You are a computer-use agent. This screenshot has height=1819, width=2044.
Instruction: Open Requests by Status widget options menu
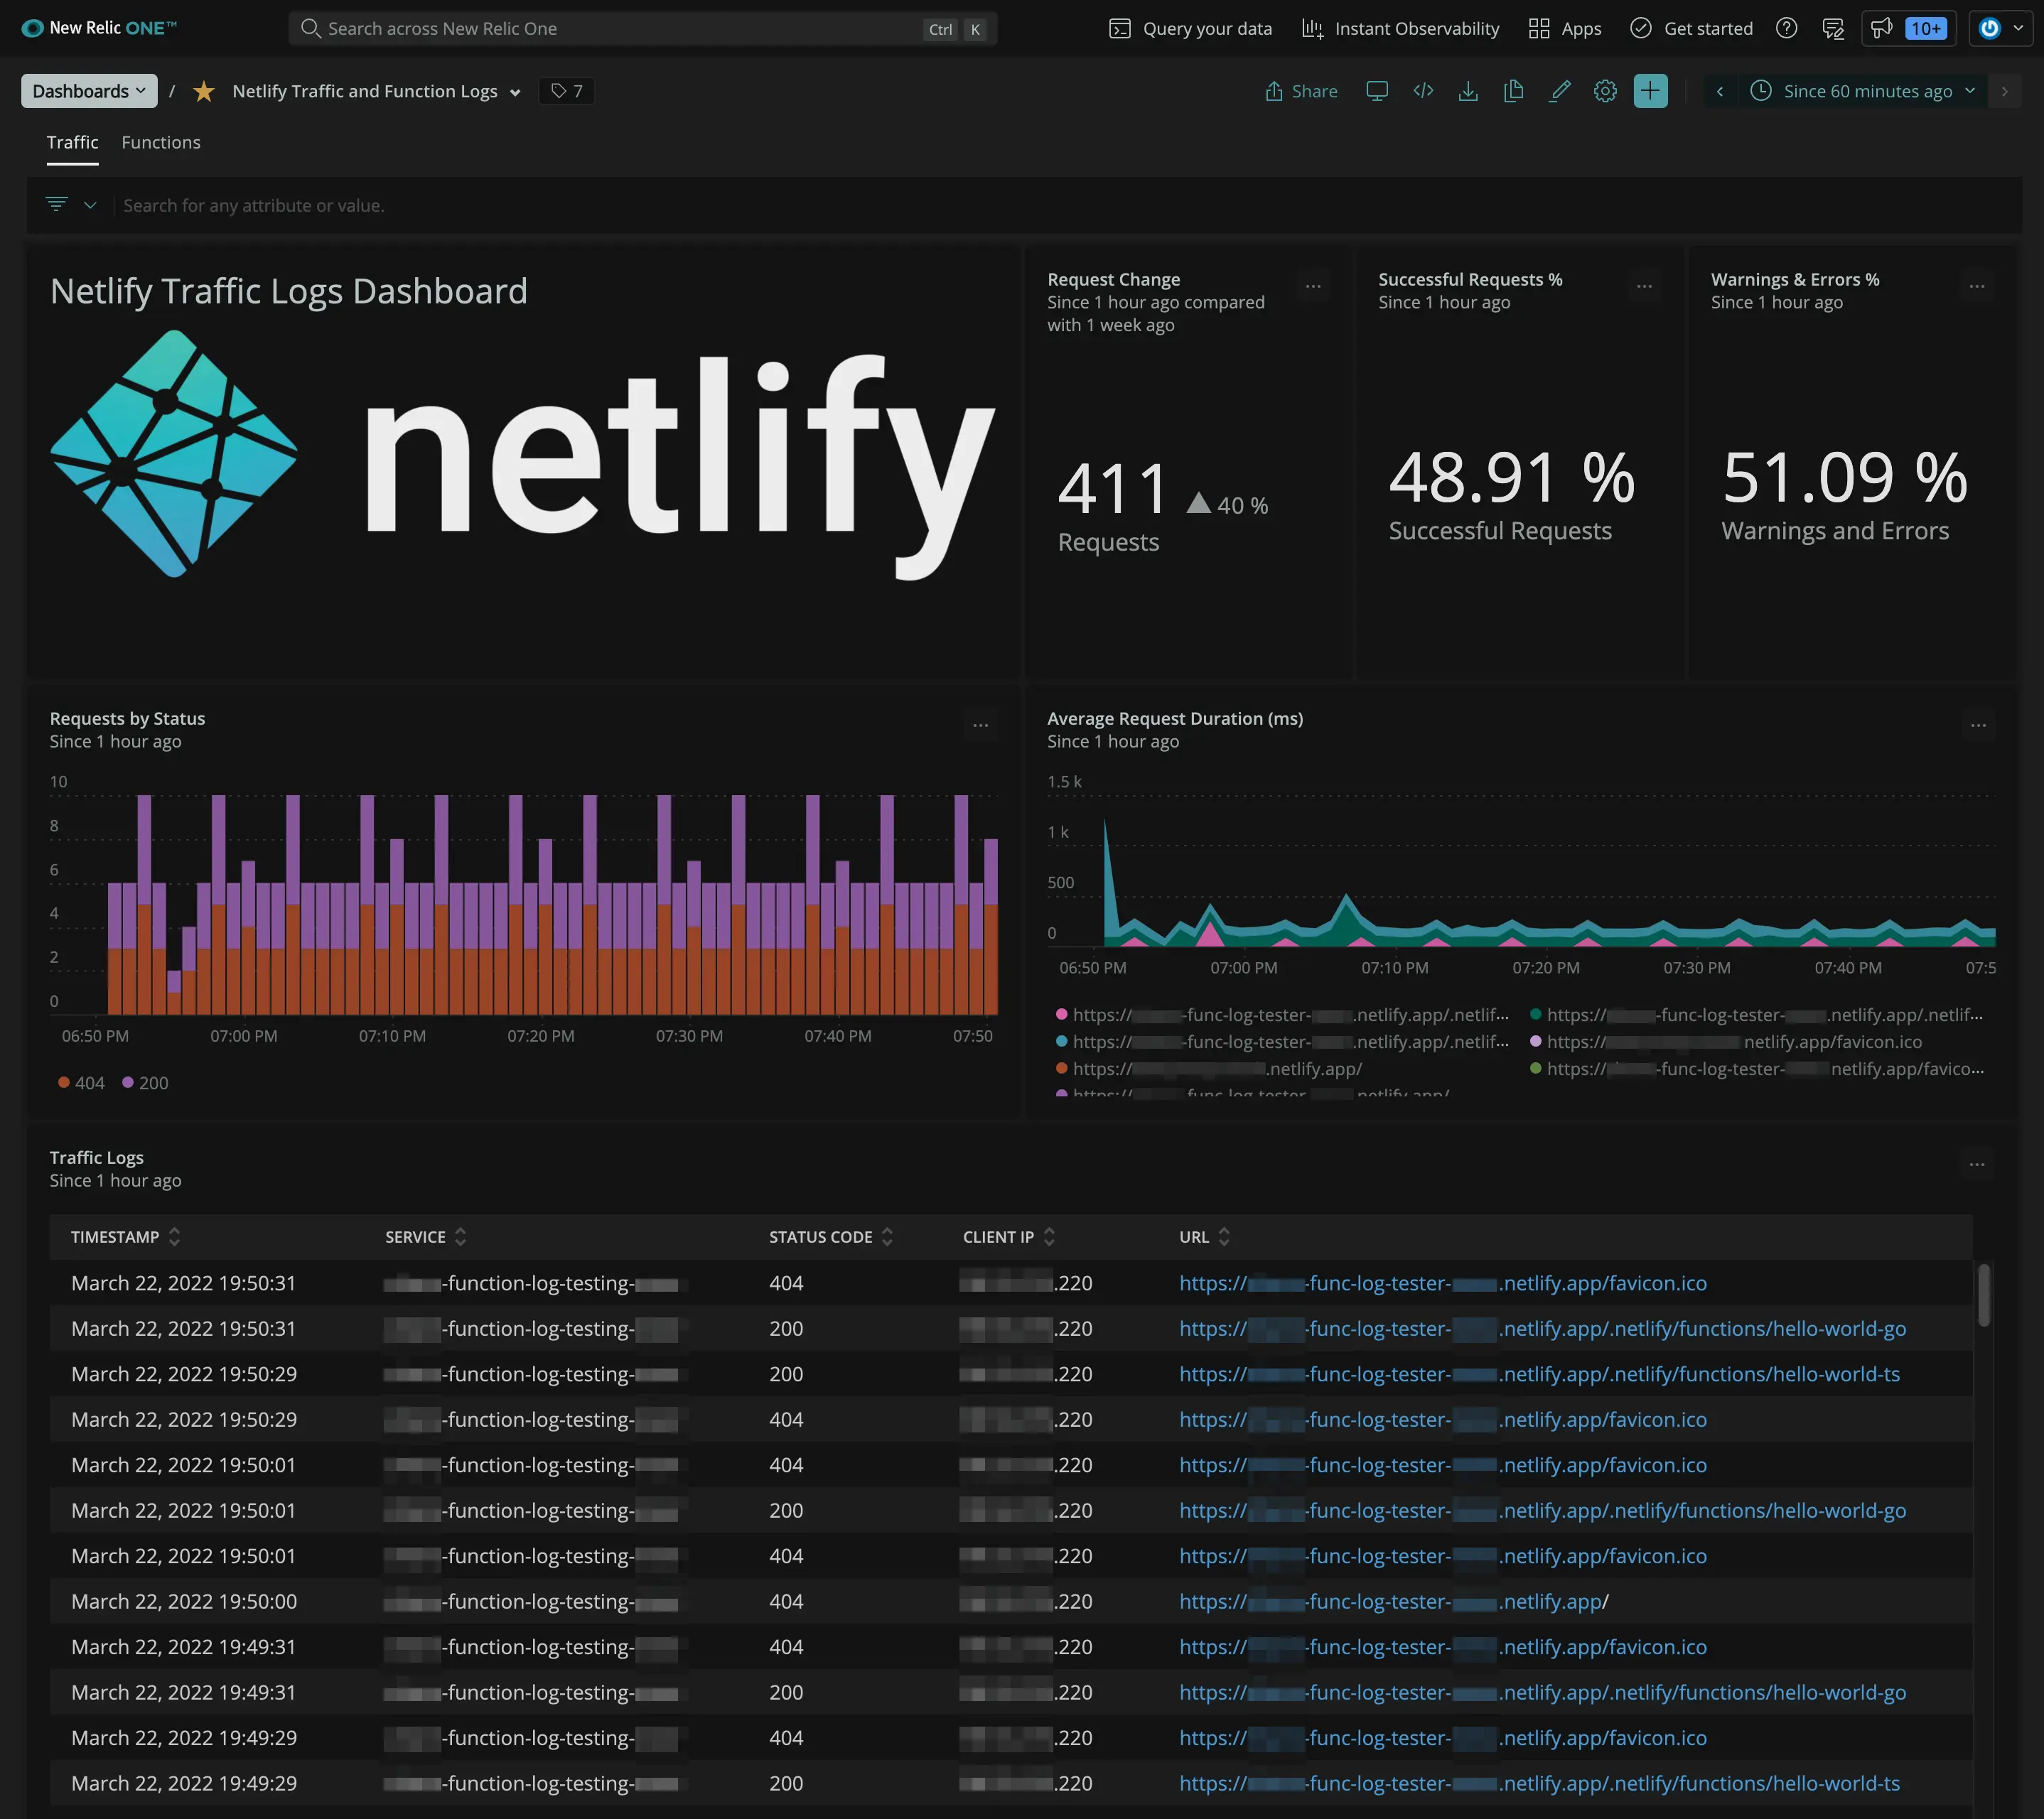coord(980,725)
